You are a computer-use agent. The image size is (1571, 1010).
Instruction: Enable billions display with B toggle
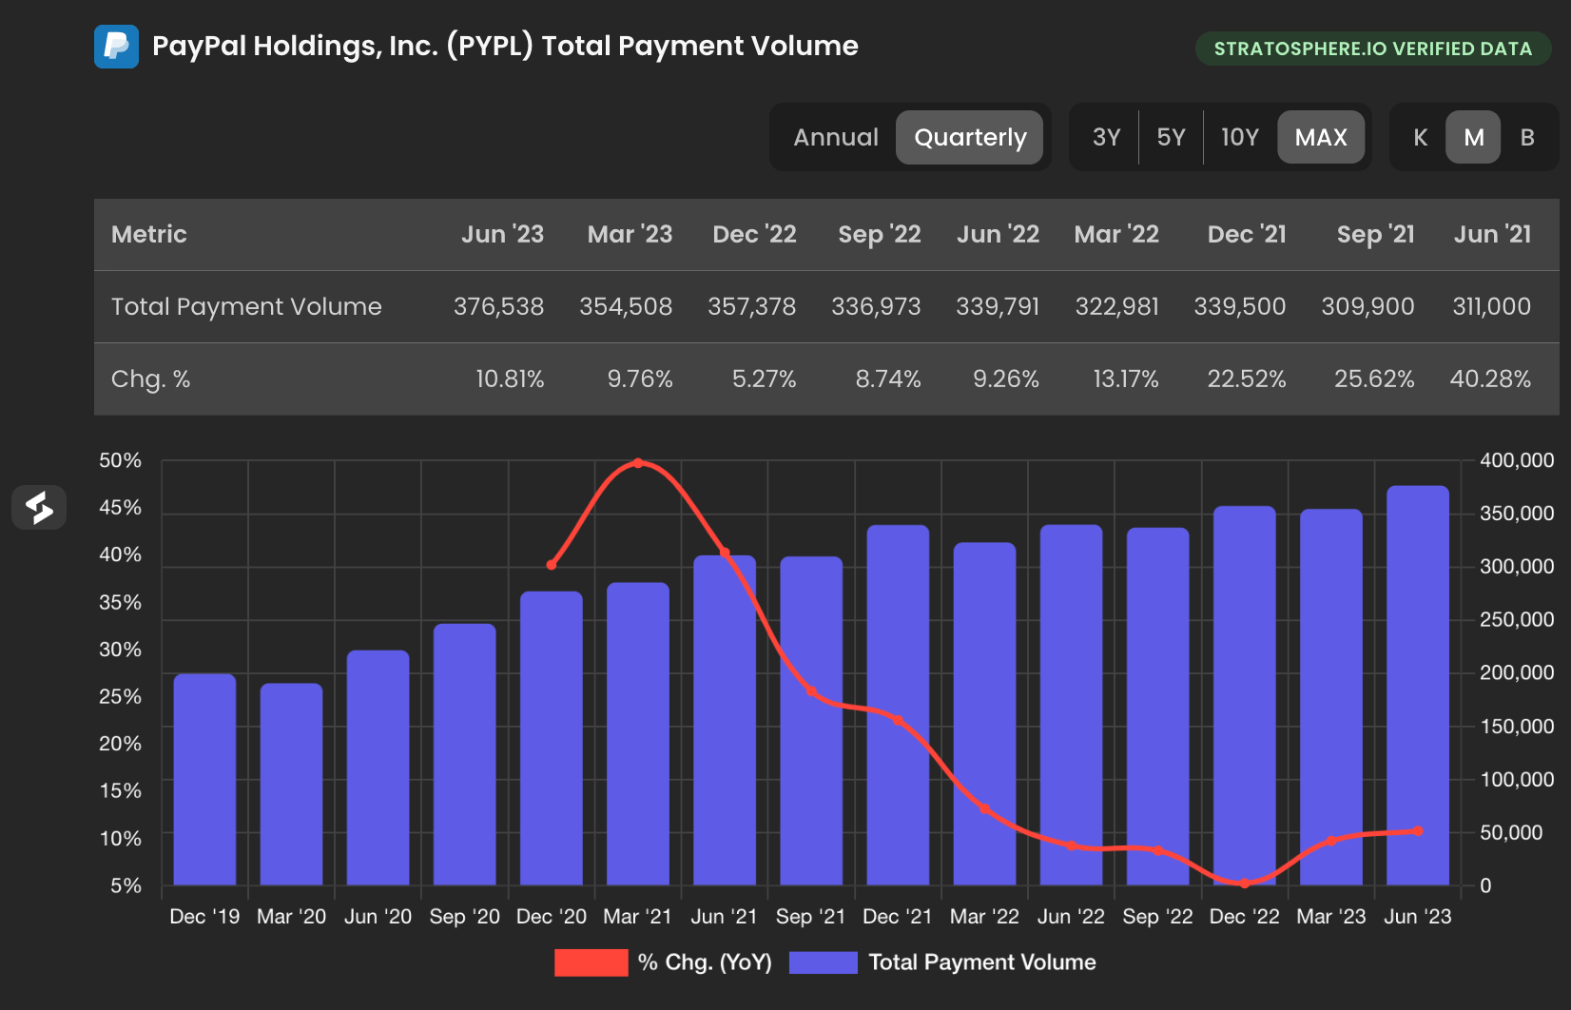(x=1526, y=137)
